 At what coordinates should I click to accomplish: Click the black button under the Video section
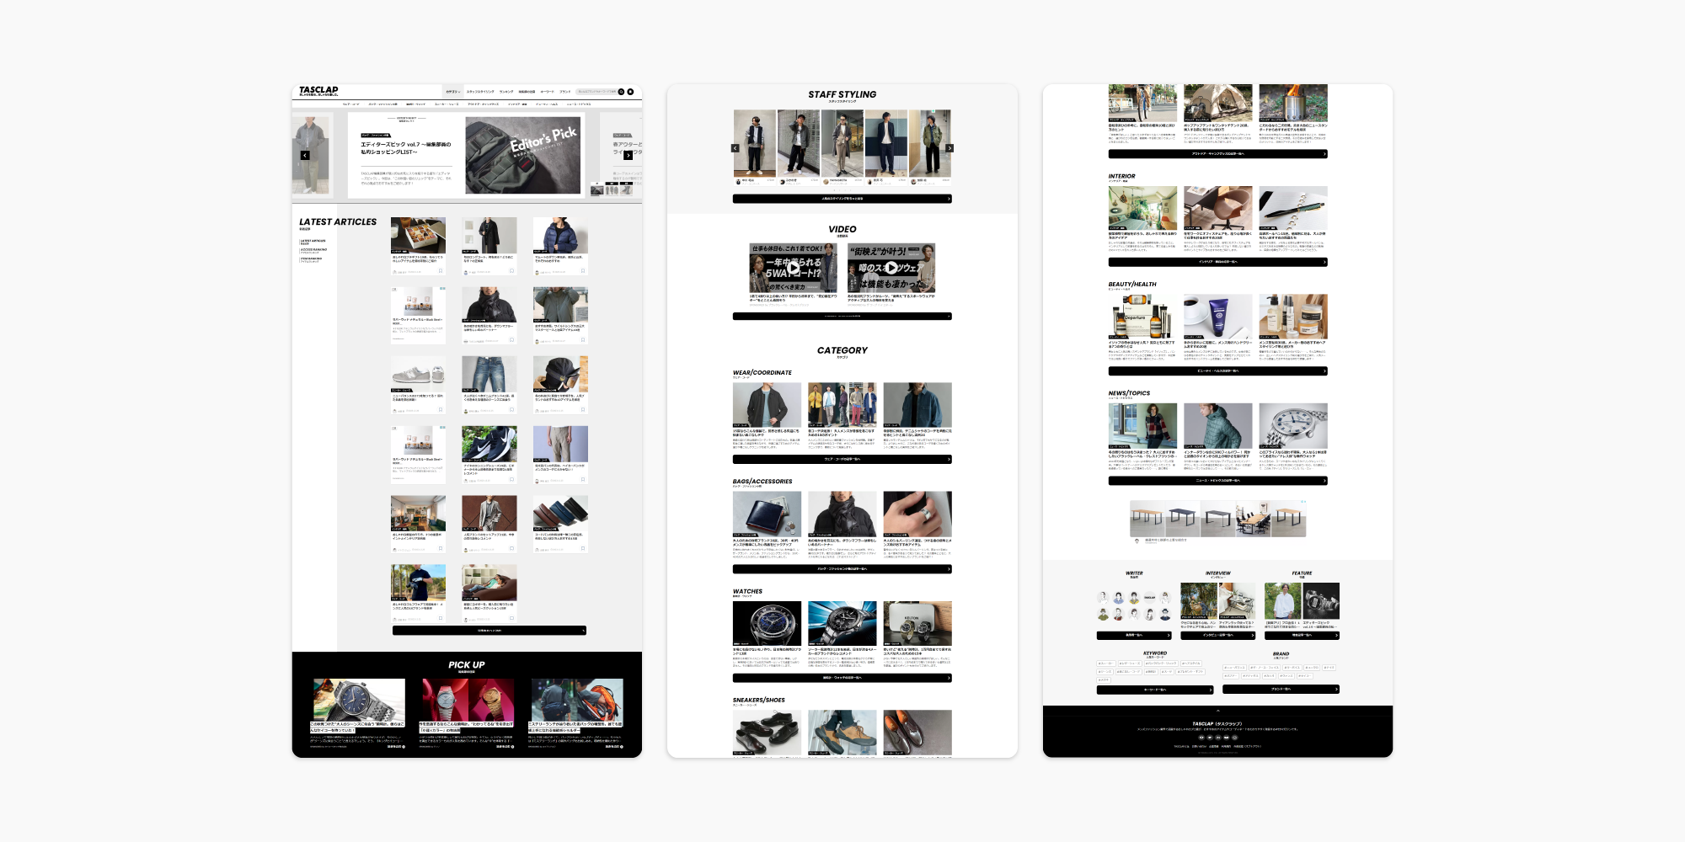(x=842, y=317)
